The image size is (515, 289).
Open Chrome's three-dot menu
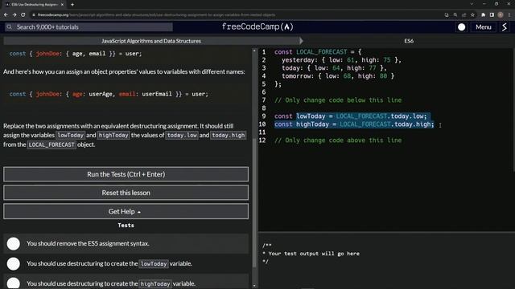(509, 14)
